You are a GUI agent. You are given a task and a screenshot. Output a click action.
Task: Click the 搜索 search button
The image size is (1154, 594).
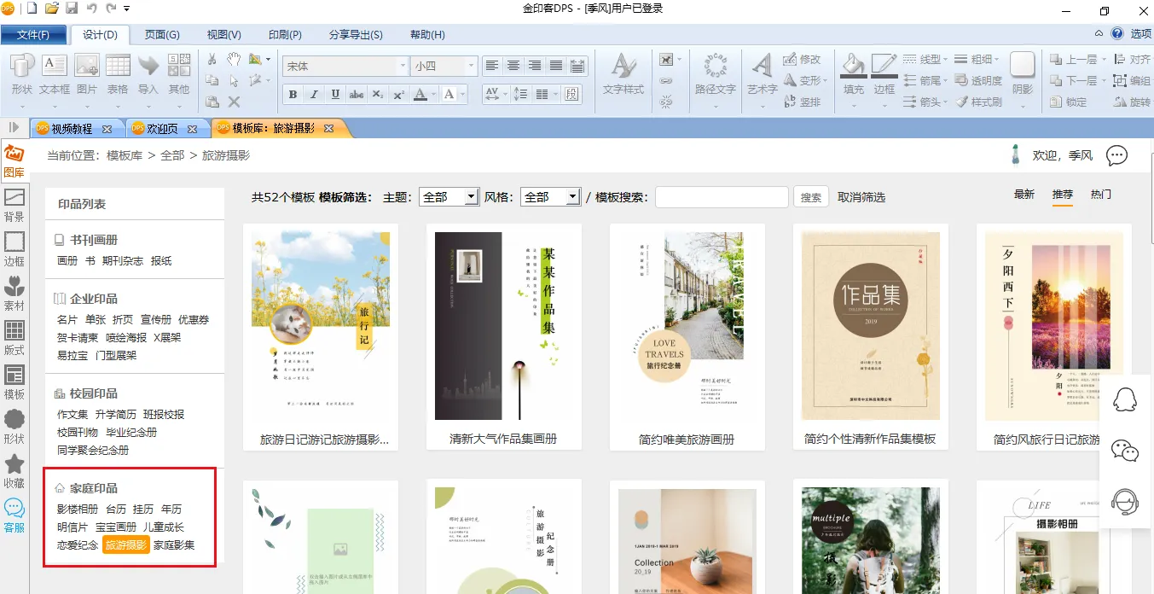(x=811, y=197)
